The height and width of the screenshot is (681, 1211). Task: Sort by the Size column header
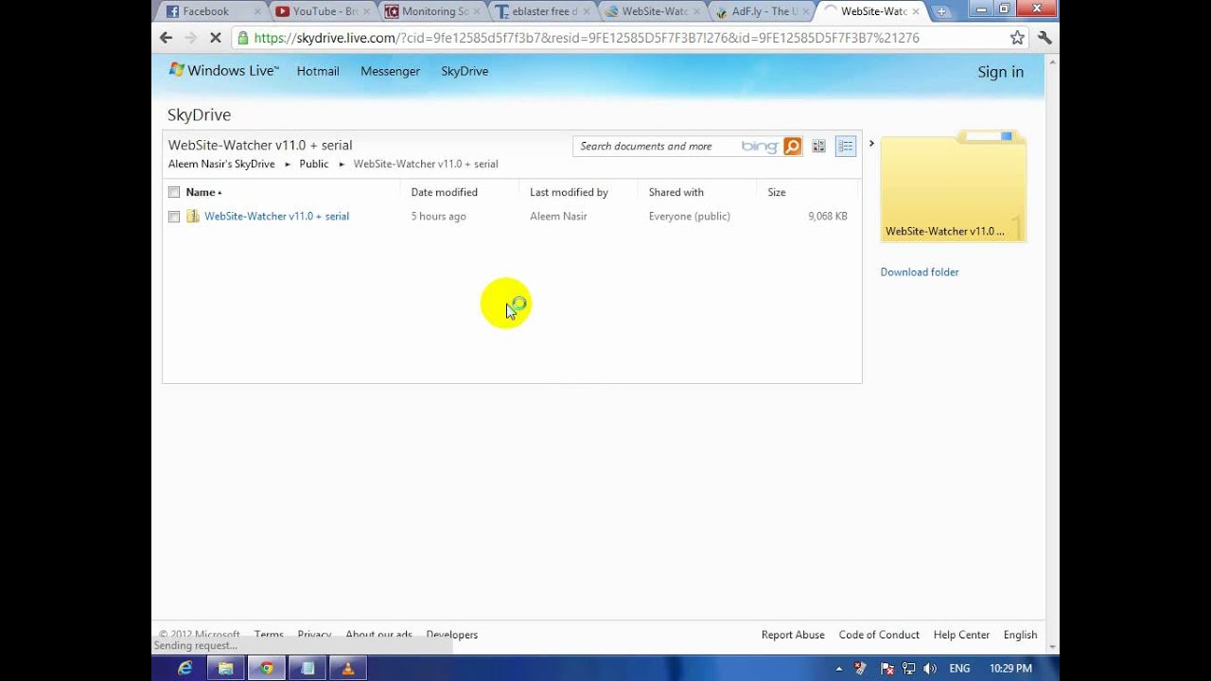click(777, 192)
